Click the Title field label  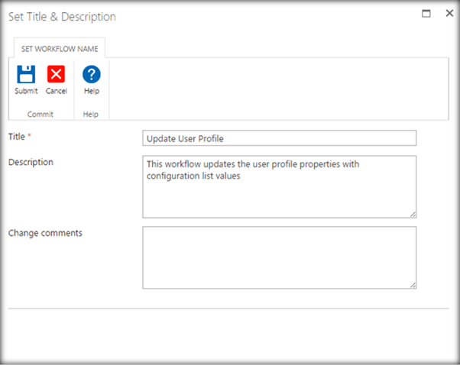click(x=17, y=137)
